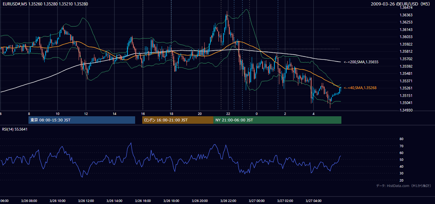435x204 pixels.
Task: Click the bottom date label 3/26 20:00
Action: tap(199, 201)
